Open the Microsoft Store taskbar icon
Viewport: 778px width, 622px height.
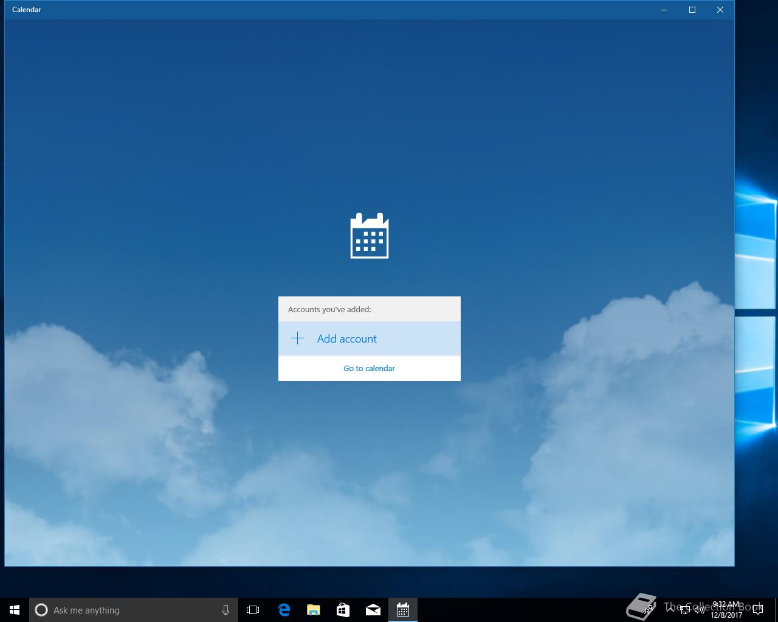[343, 610]
